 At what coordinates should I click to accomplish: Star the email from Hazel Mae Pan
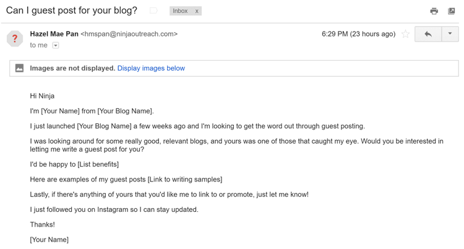pyautogui.click(x=405, y=34)
